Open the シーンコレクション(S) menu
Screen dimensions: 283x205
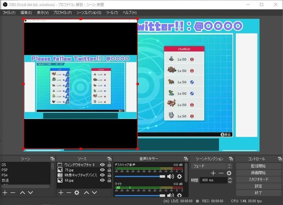89,13
